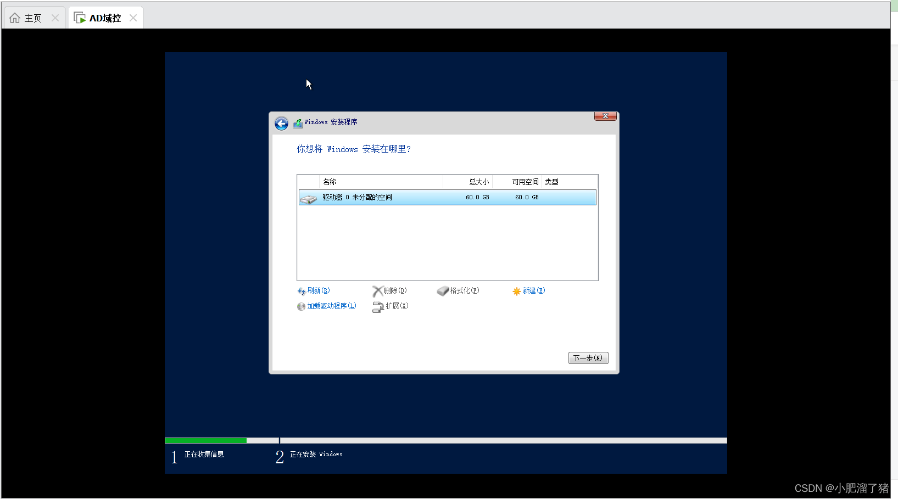The width and height of the screenshot is (898, 499).
Task: Click the star icon beside 新建
Action: pos(516,291)
